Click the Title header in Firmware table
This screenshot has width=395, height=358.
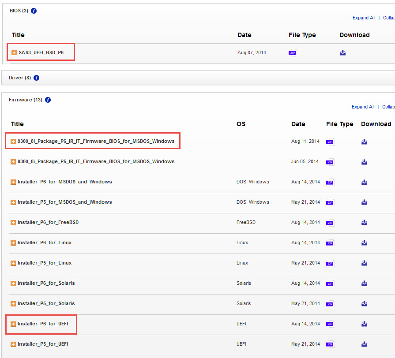point(17,124)
